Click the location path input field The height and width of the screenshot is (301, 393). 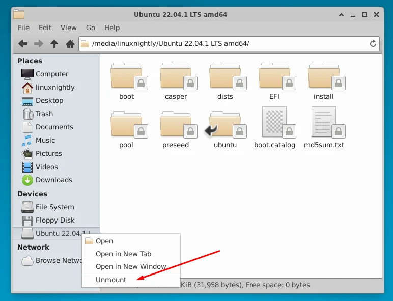point(229,44)
